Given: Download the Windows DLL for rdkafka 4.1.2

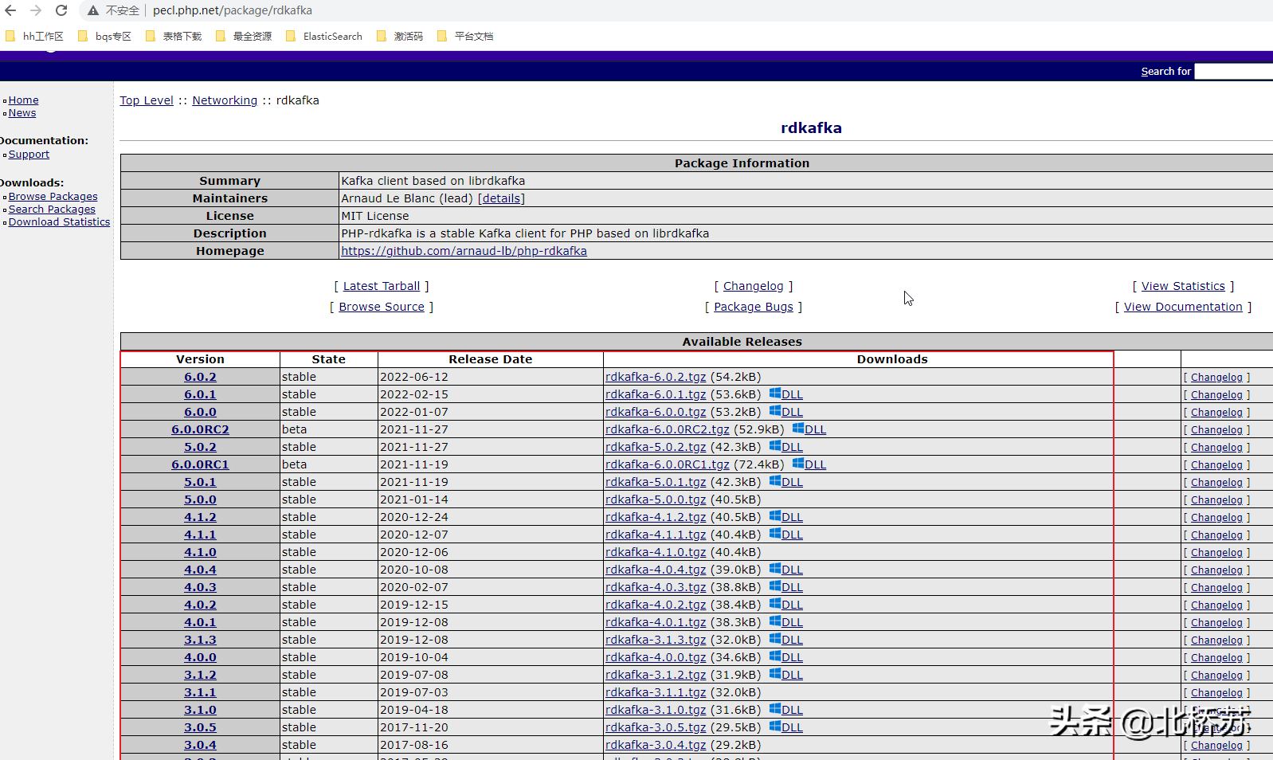Looking at the screenshot, I should (786, 517).
